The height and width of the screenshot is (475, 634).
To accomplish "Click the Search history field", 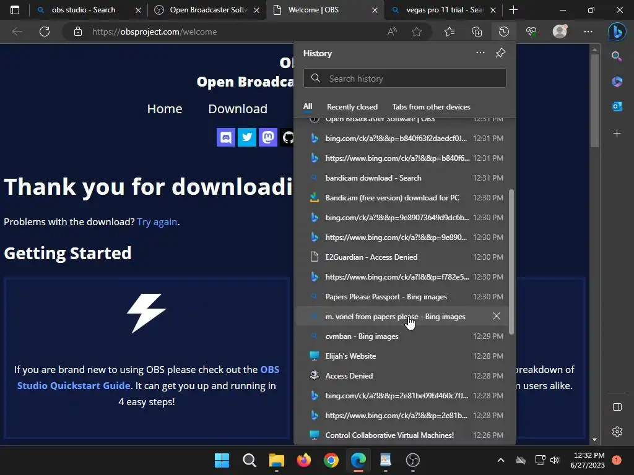I will (405, 79).
